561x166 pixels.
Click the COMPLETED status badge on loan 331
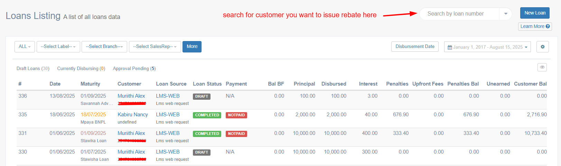click(x=207, y=134)
